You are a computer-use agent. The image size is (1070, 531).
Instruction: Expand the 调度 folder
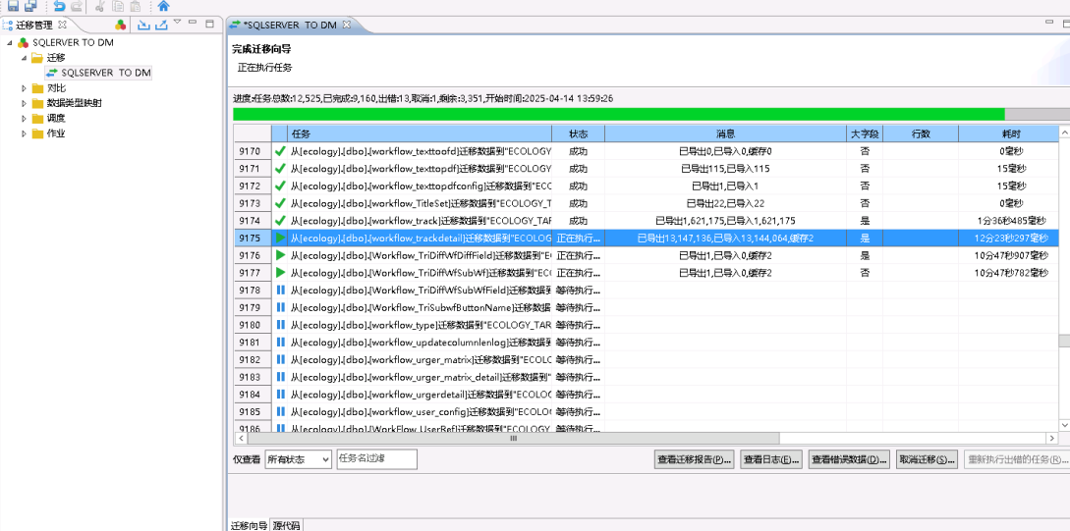(x=24, y=118)
